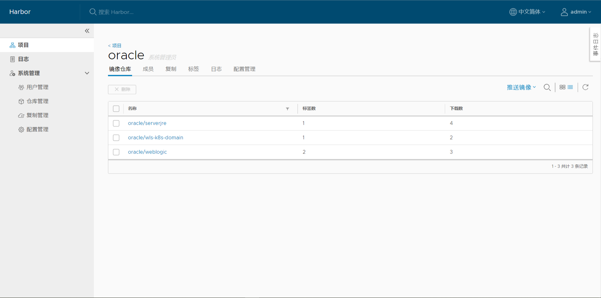Image resolution: width=601 pixels, height=298 pixels.
Task: Click download count 3 for weblogic
Action: click(451, 152)
